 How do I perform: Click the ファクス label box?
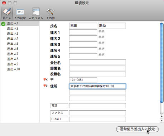pyautogui.click(x=59, y=113)
